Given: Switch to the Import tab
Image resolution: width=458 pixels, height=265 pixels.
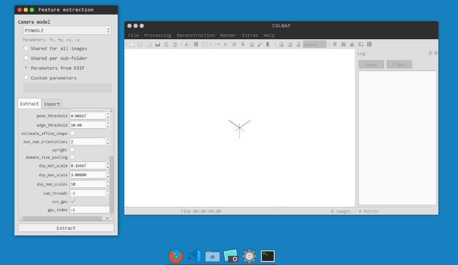Looking at the screenshot, I should (52, 104).
